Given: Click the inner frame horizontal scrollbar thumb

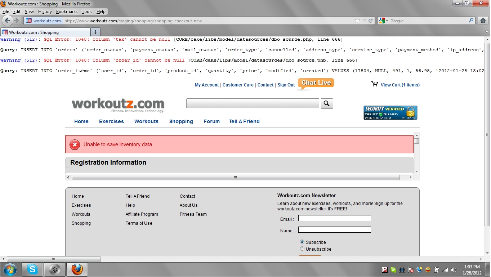Looking at the screenshot, I should 236,177.
